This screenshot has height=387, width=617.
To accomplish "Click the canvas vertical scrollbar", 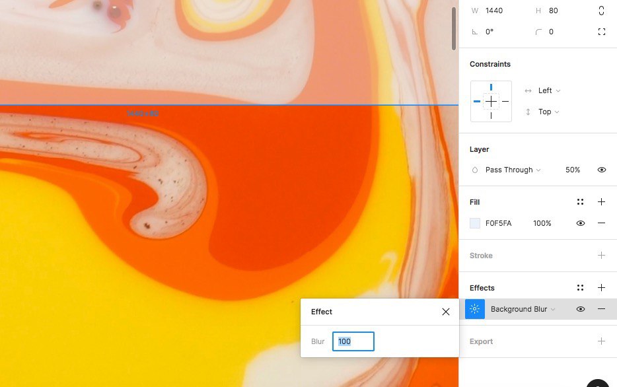I will (453, 28).
